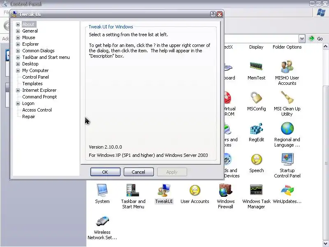Expand the Internet Explorer node
Screen dimensions: 329x247
click(18, 90)
